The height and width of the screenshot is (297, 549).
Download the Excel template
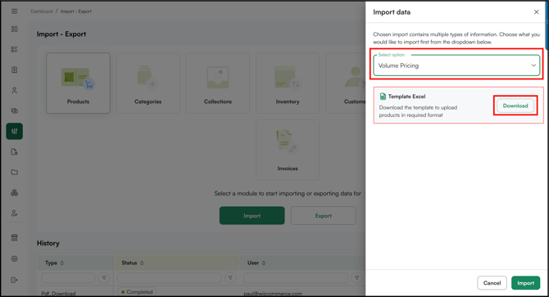(515, 106)
